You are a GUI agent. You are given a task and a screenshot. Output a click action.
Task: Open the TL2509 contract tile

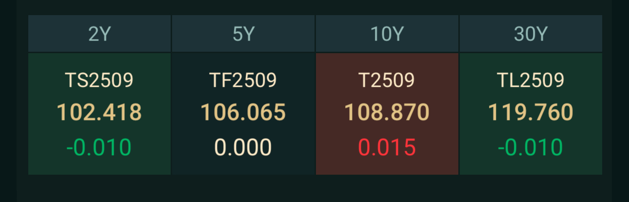pos(531,114)
